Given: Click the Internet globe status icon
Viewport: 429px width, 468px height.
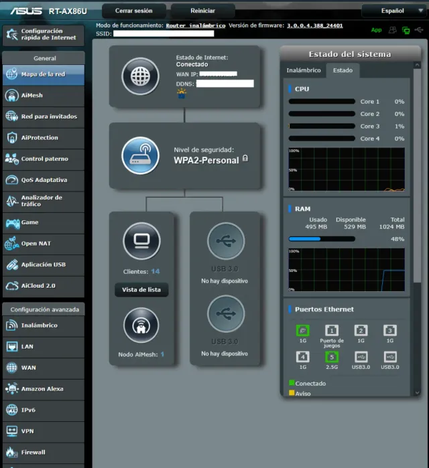Looking at the screenshot, I should [x=140, y=76].
